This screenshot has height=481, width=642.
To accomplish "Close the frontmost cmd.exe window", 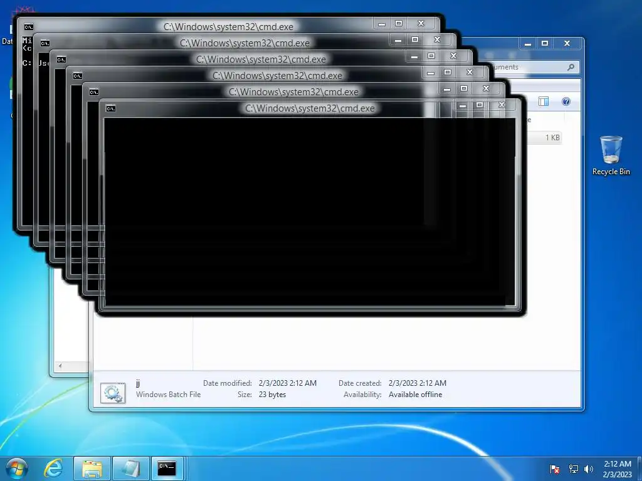I will (x=502, y=105).
